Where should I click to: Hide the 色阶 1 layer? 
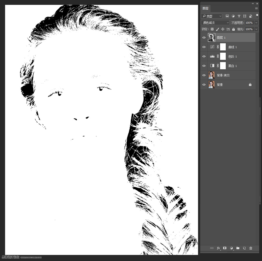coord(204,56)
